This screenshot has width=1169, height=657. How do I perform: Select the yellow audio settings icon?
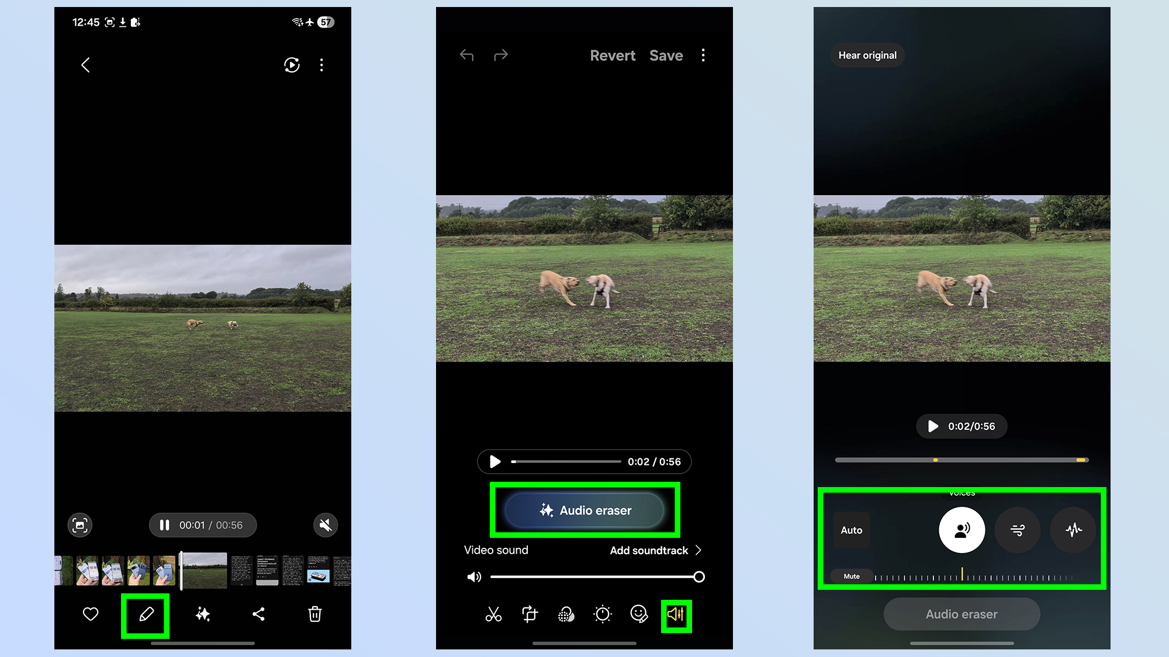coord(676,614)
